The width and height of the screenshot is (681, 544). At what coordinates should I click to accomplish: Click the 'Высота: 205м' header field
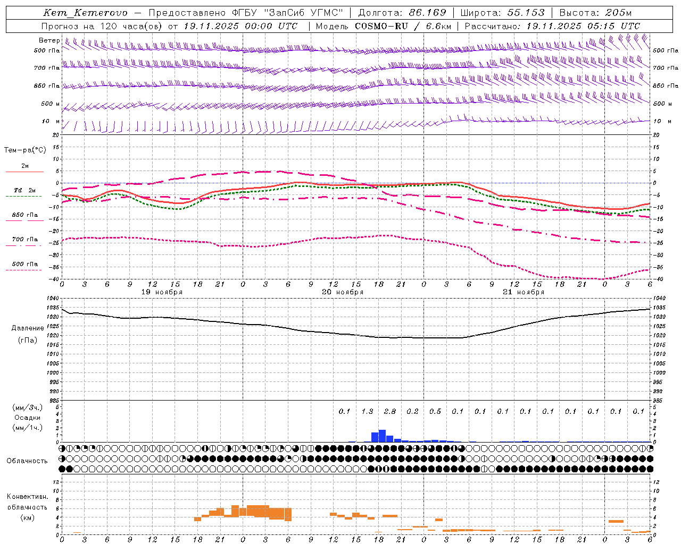click(595, 13)
